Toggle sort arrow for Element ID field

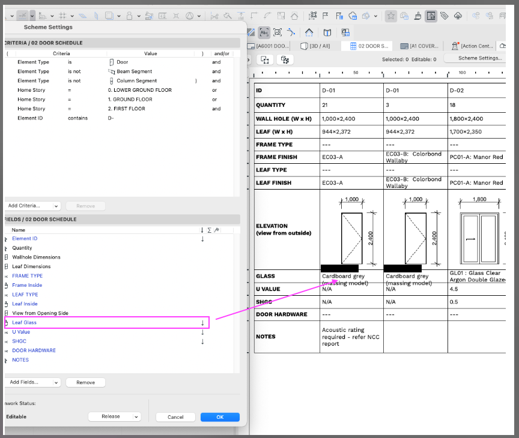coord(202,239)
